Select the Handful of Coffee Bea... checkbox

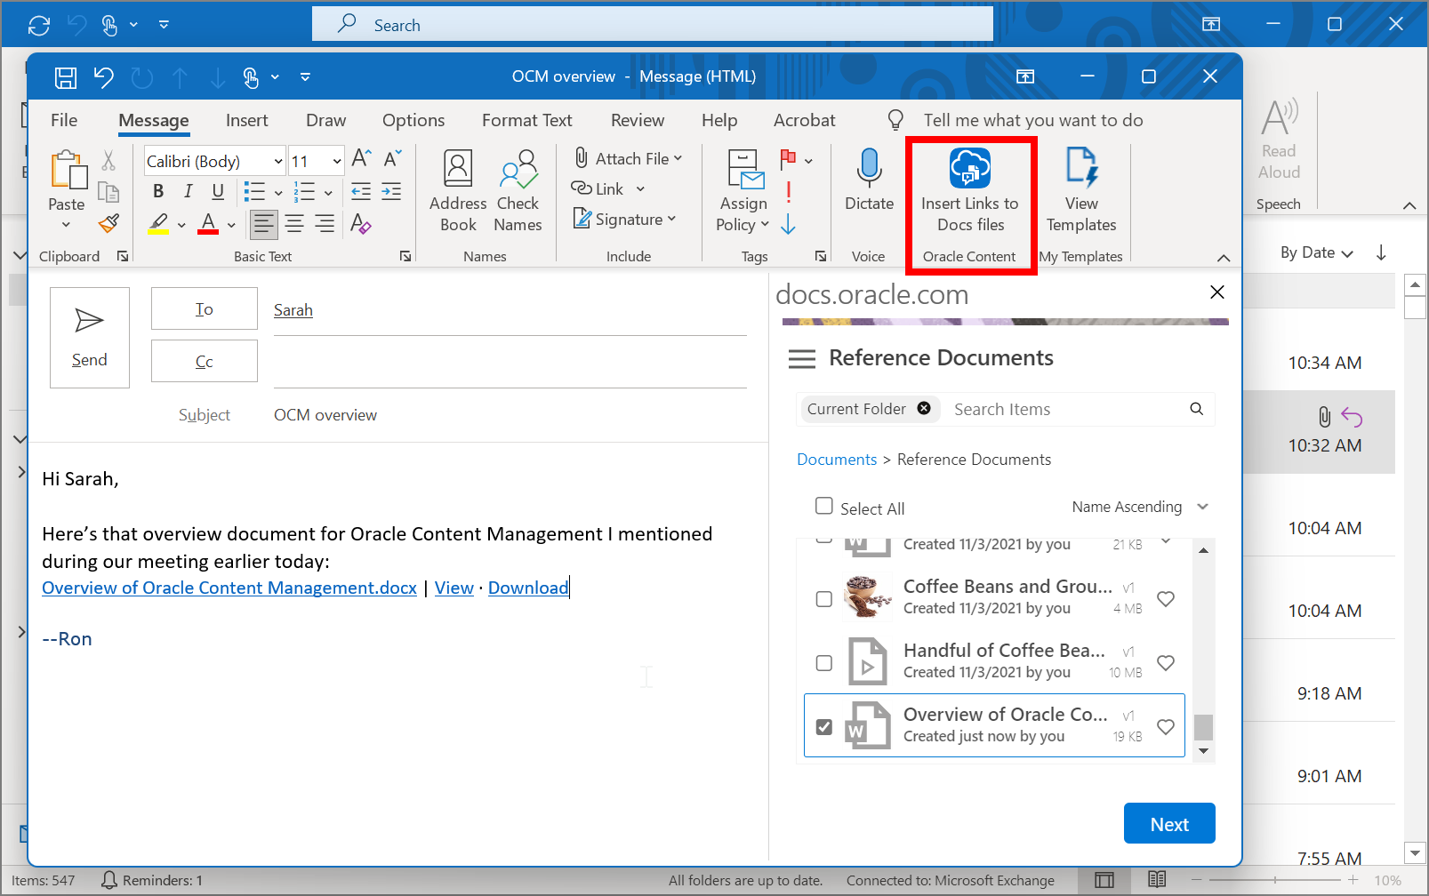pyautogui.click(x=824, y=663)
